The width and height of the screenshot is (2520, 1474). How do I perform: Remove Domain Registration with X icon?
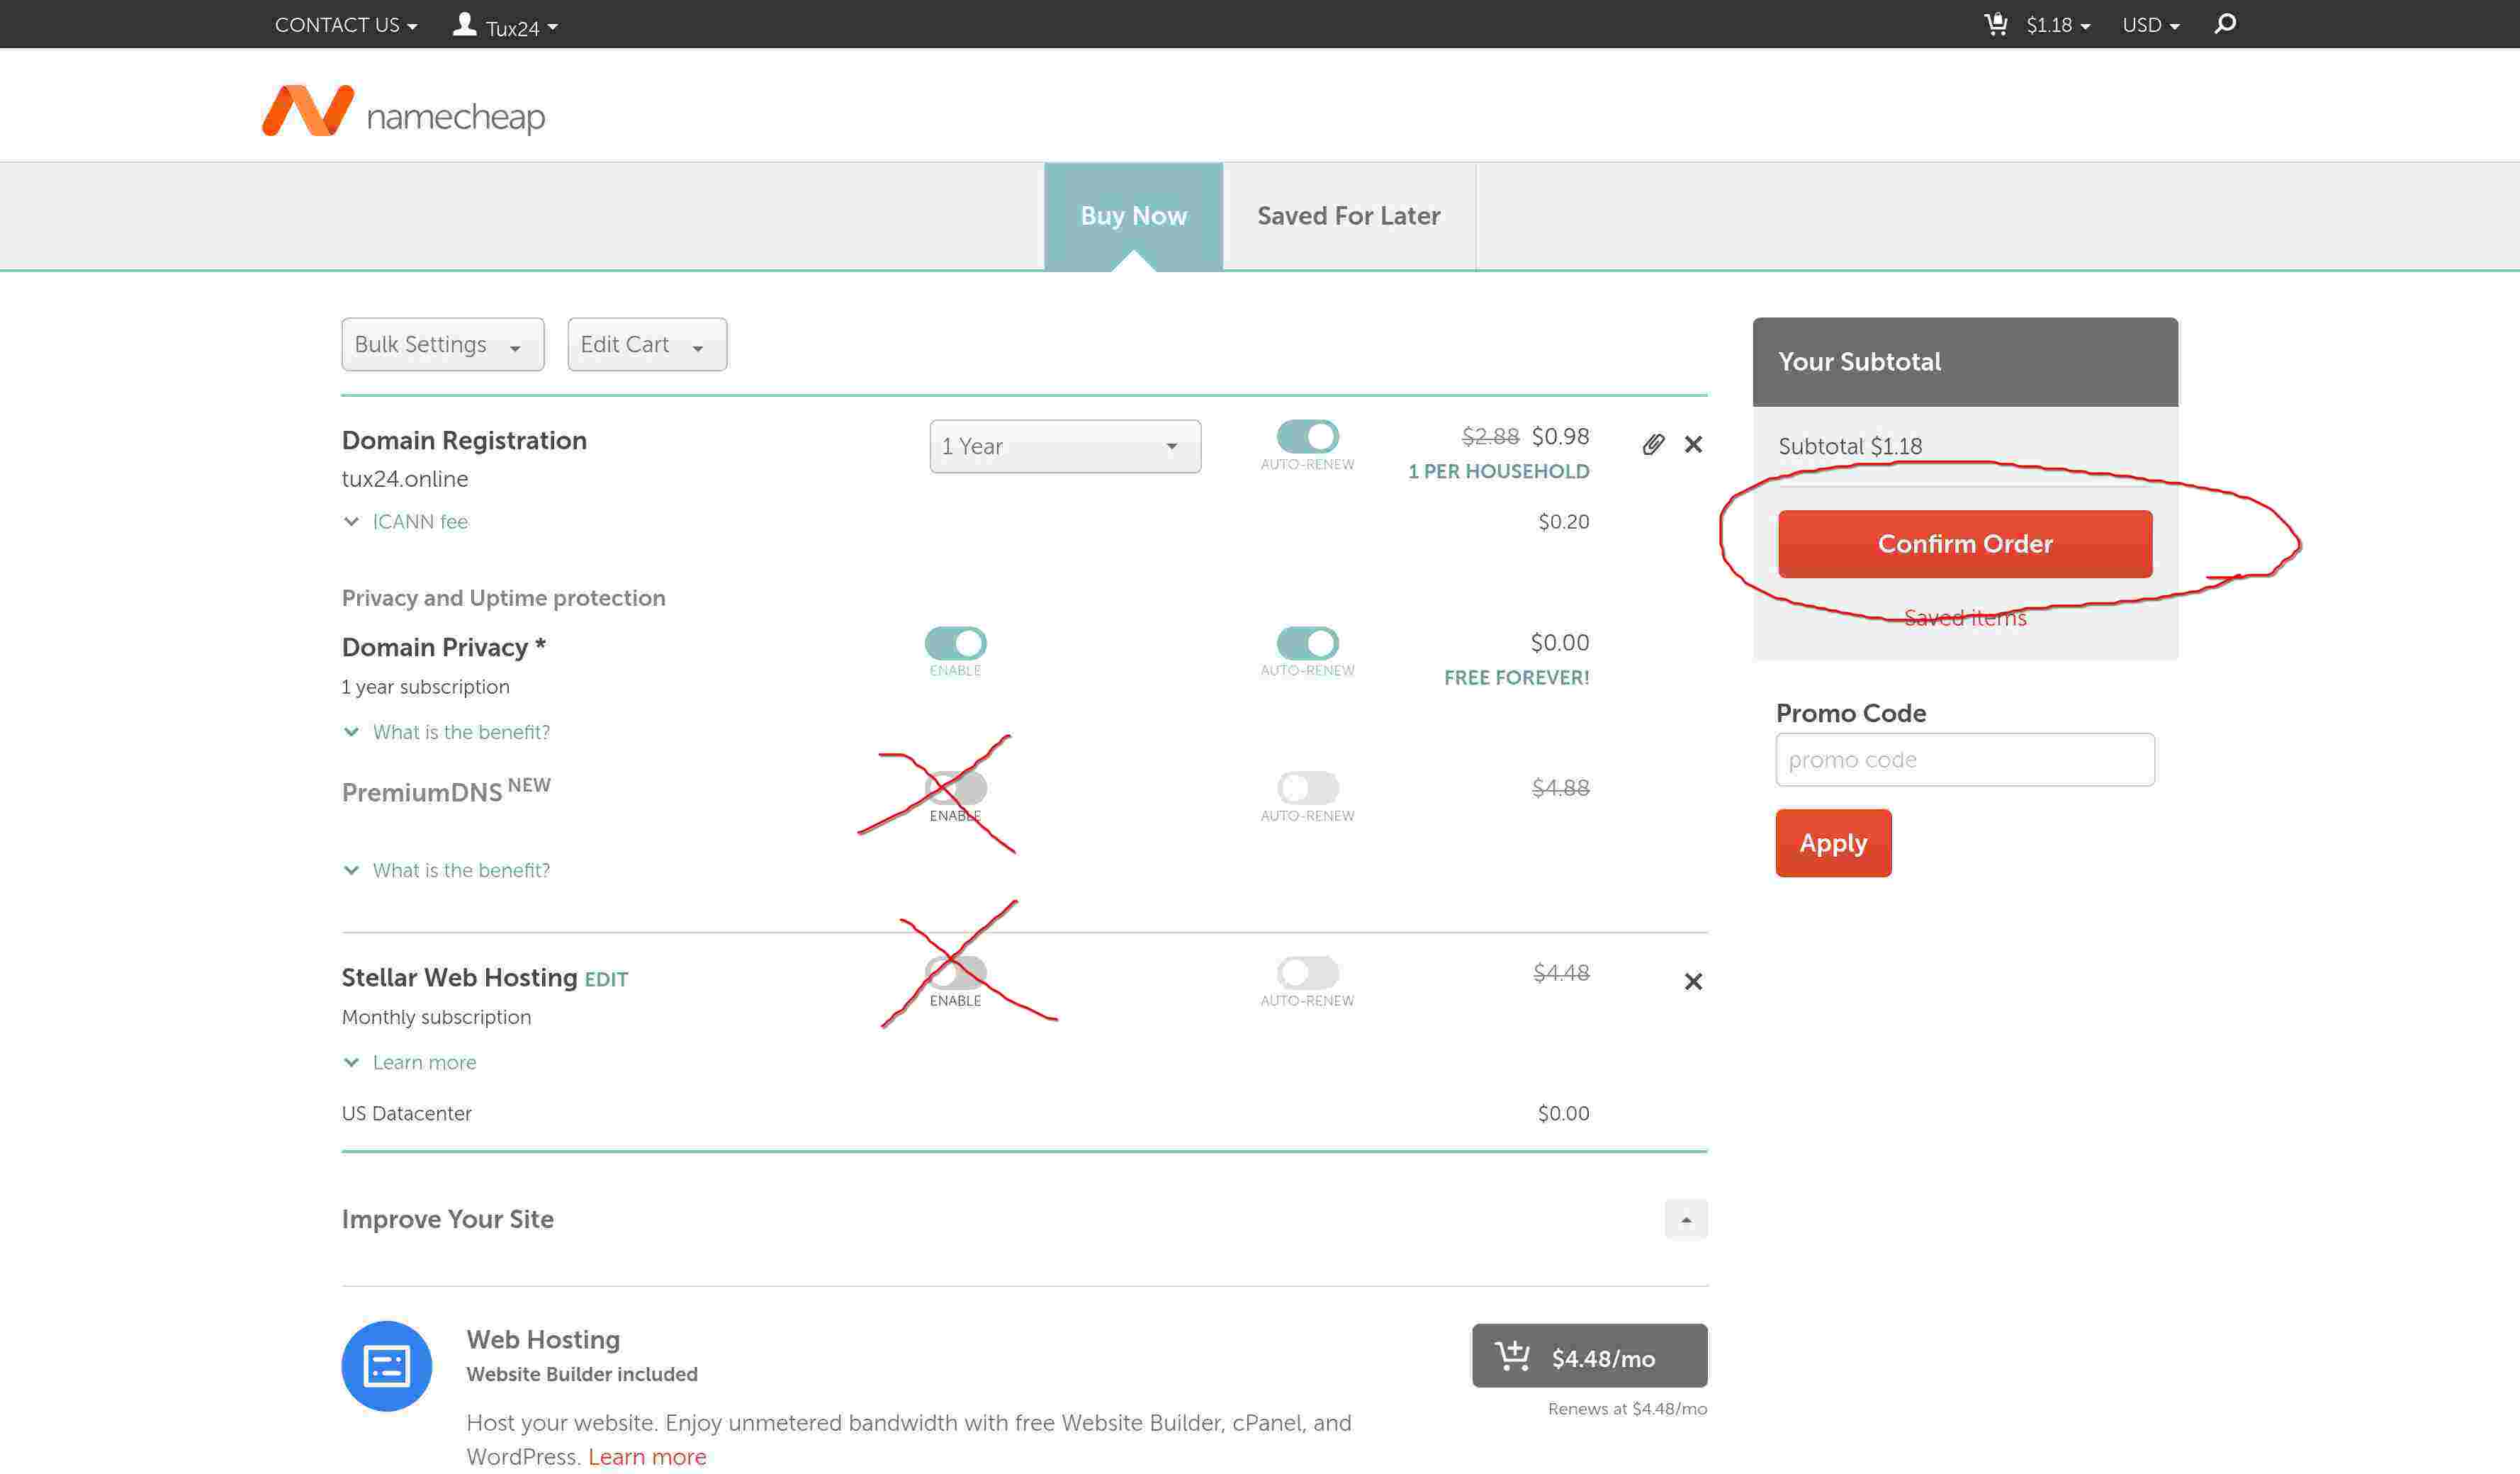1693,444
